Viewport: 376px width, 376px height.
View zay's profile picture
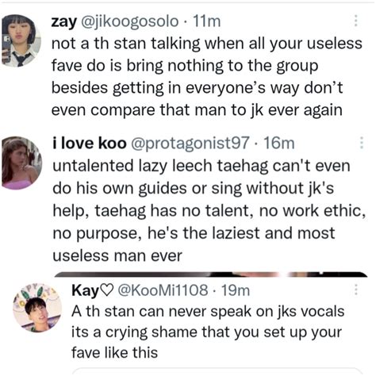click(x=21, y=40)
